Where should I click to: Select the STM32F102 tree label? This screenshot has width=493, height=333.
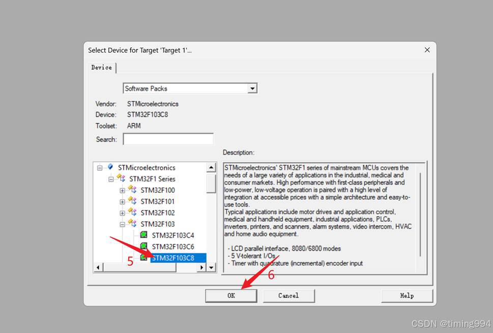coord(158,213)
